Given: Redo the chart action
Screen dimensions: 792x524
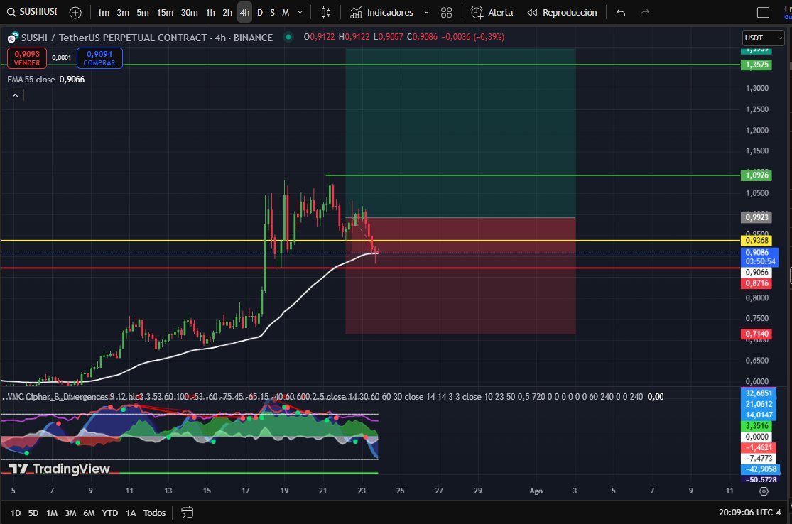Looking at the screenshot, I should click(x=644, y=13).
